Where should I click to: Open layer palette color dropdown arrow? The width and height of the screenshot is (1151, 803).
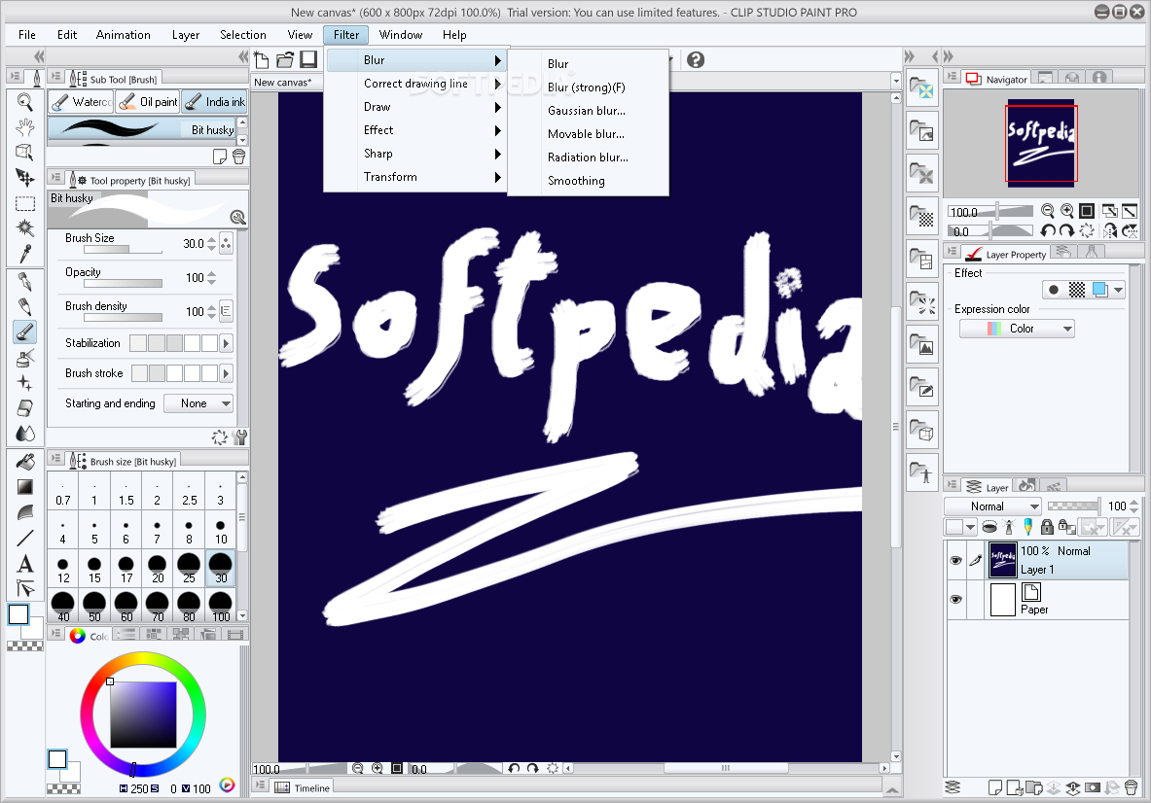click(x=970, y=527)
